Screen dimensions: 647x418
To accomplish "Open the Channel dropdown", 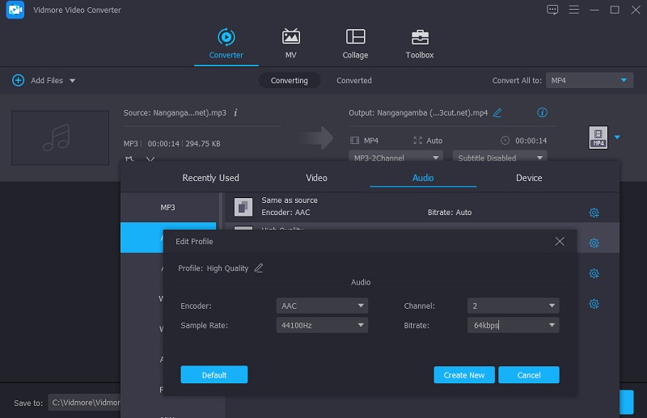I will 514,306.
